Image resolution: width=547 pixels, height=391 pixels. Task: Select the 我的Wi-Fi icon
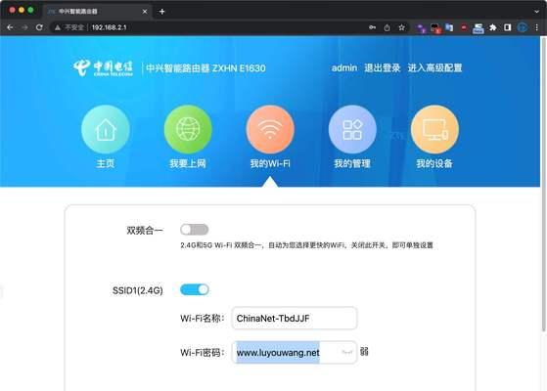tap(270, 129)
